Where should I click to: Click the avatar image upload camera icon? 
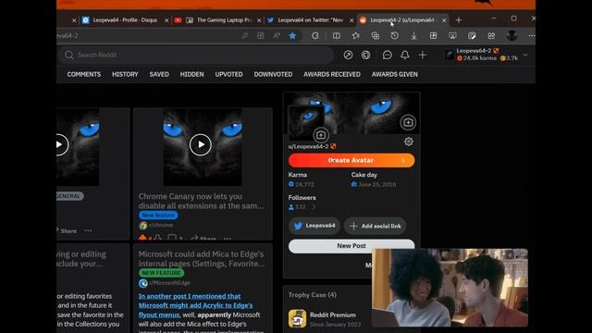[321, 135]
